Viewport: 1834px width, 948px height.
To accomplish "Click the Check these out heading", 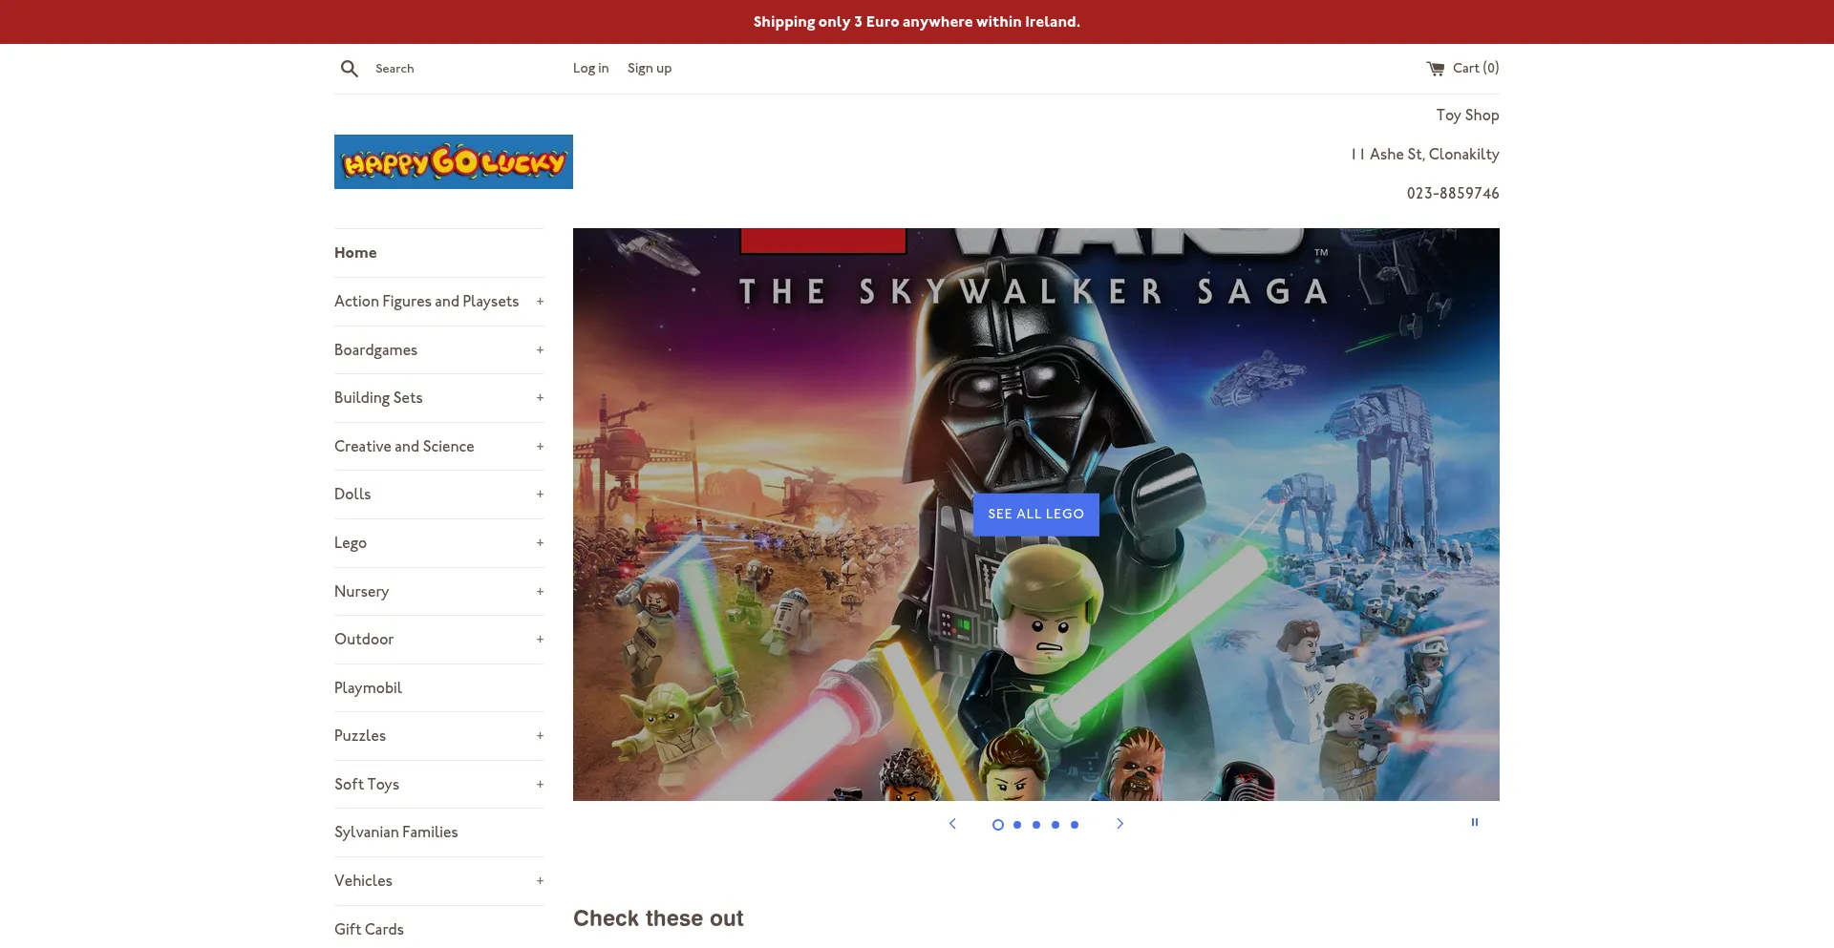I will [658, 918].
